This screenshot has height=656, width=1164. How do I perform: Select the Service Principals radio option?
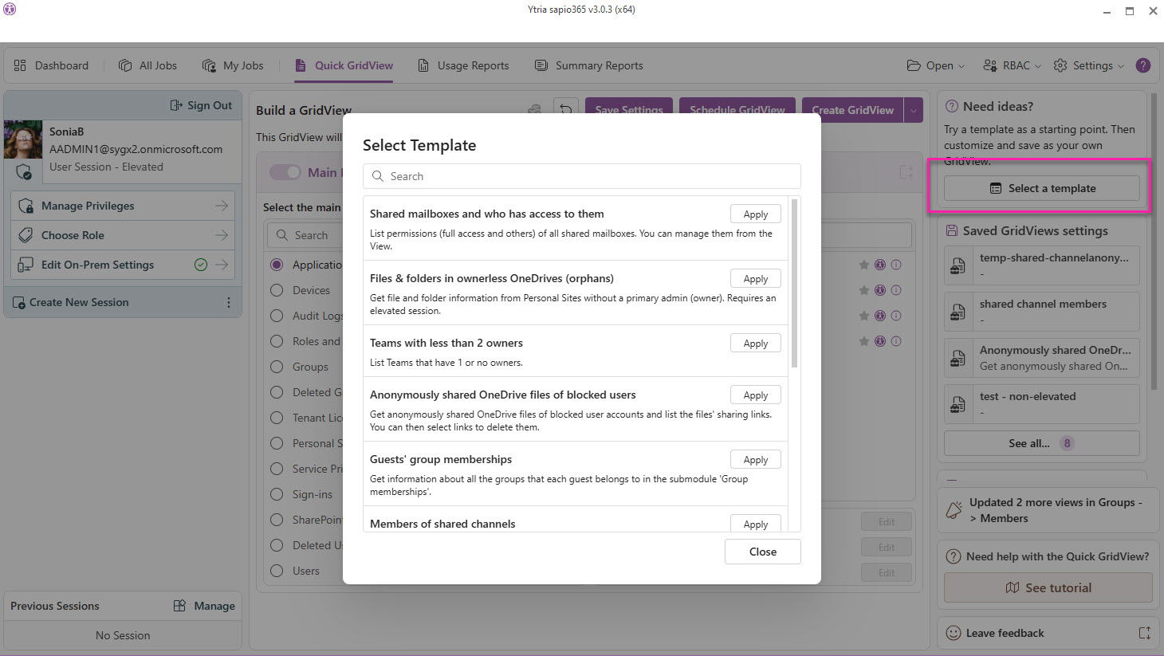coord(277,469)
